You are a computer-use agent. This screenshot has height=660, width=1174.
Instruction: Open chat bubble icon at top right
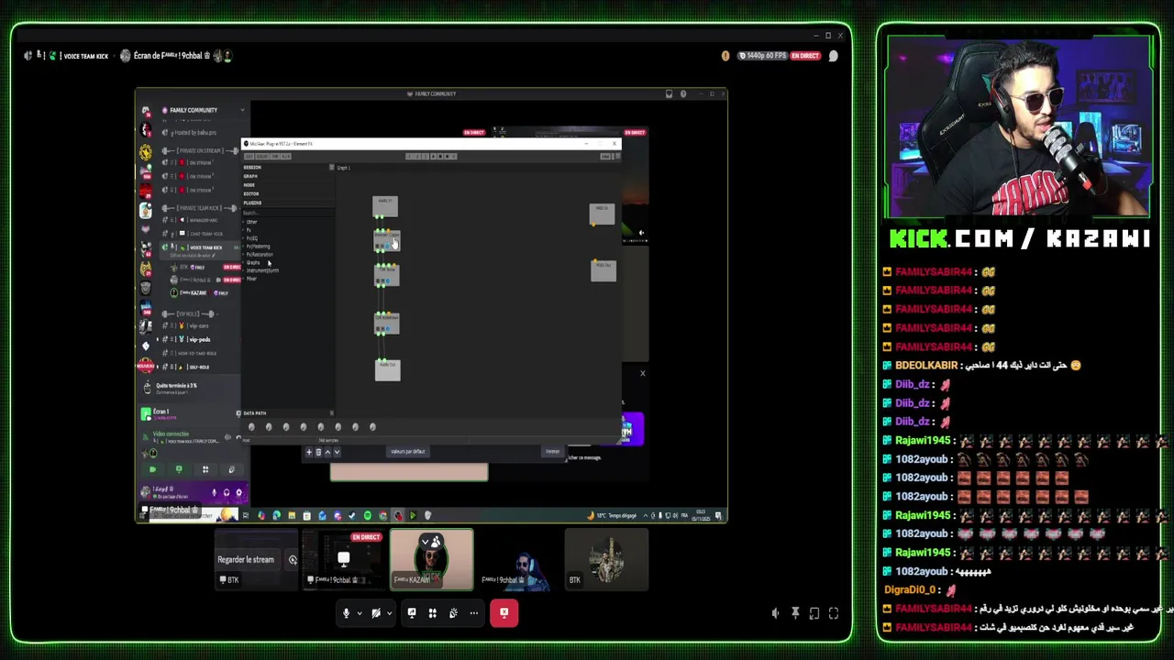tap(833, 56)
